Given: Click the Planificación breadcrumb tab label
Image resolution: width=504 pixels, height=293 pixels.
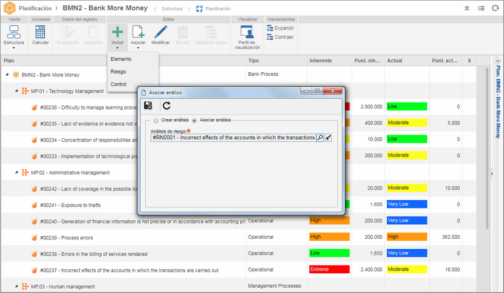Looking at the screenshot, I should click(x=218, y=9).
